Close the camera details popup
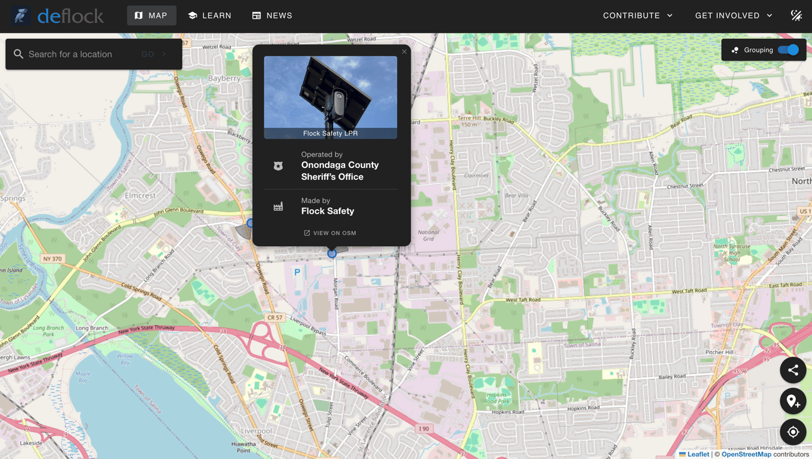The image size is (812, 459). pyautogui.click(x=404, y=51)
